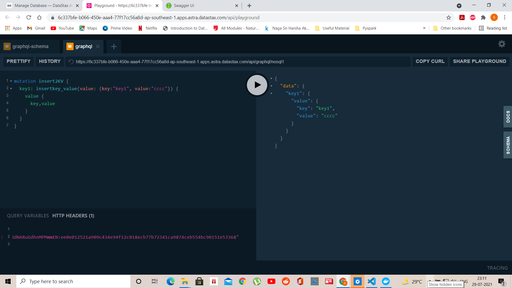Collapse the "data" object in the response
512x288 pixels.
(271, 86)
